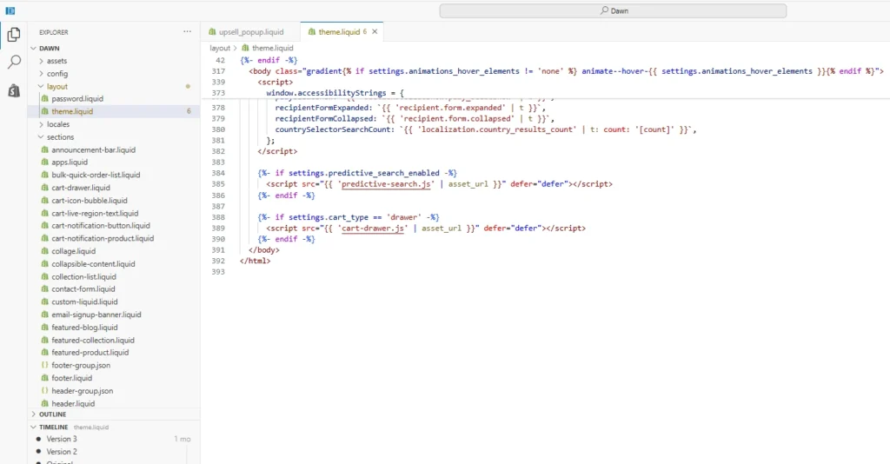Click sticky line window.accessibilityStrings
The image size is (890, 464).
[x=335, y=93]
